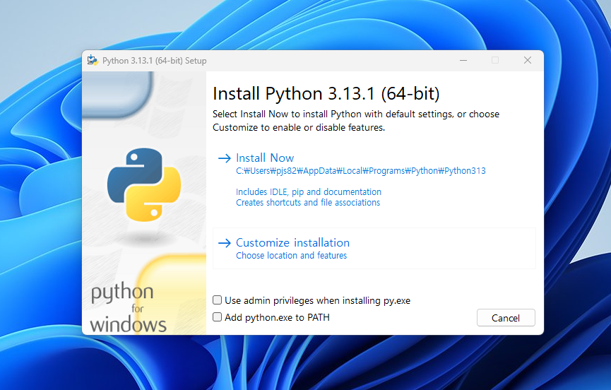This screenshot has width=611, height=390.
Task: Click the 'Install Python 3.13.1 (64-bit)' heading
Action: coord(326,94)
